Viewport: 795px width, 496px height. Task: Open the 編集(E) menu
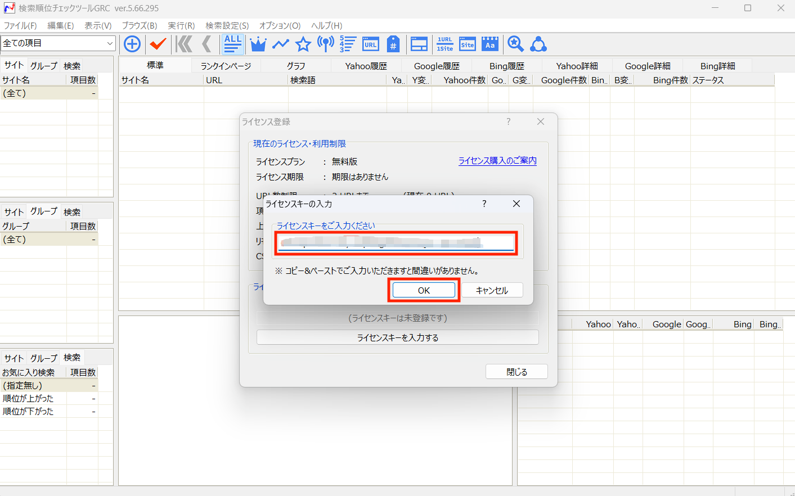pyautogui.click(x=61, y=25)
